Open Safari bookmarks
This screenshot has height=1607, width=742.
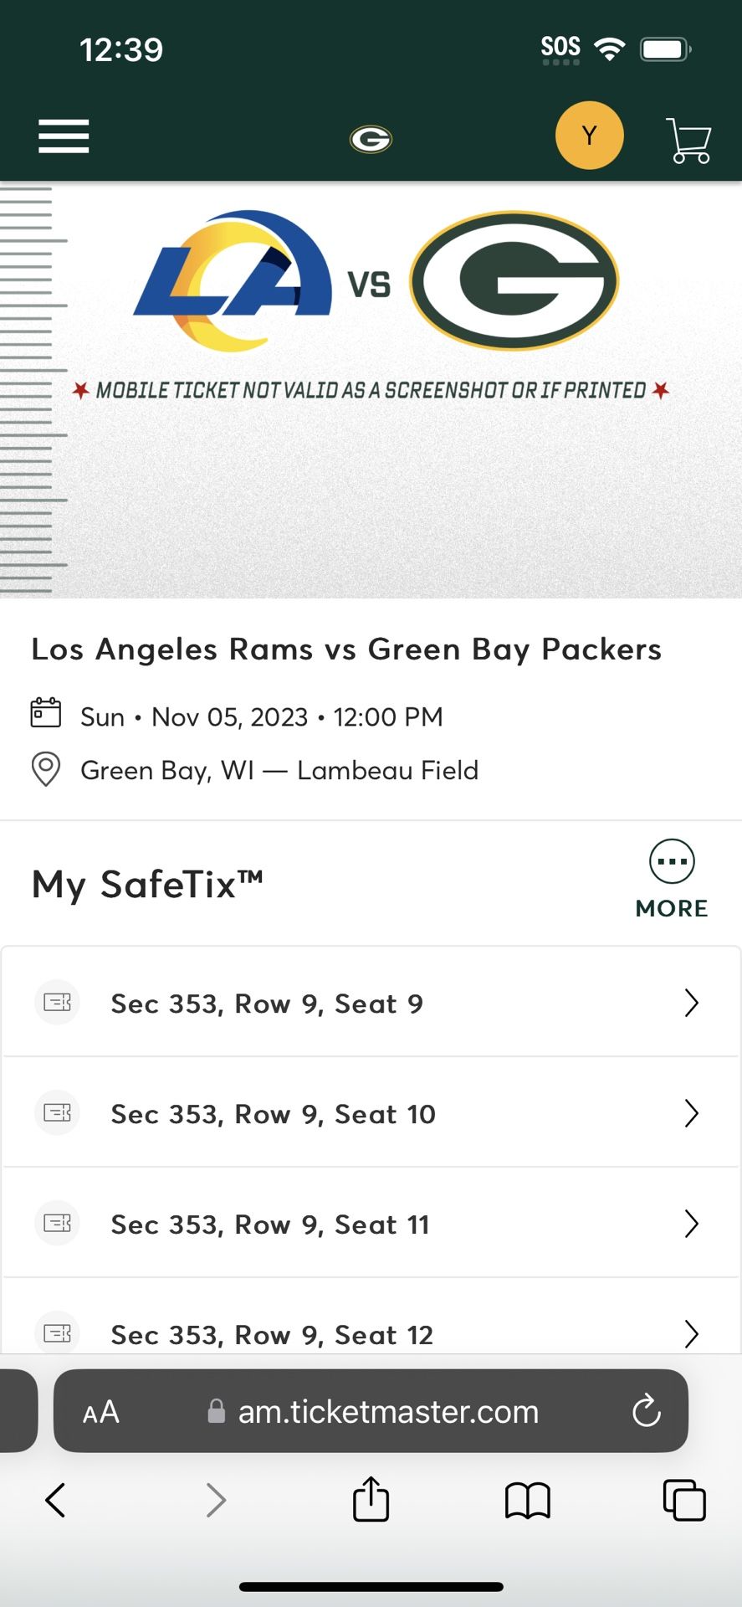[527, 1500]
